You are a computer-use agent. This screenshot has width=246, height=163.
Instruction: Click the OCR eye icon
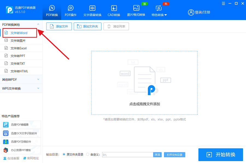tap(6, 133)
